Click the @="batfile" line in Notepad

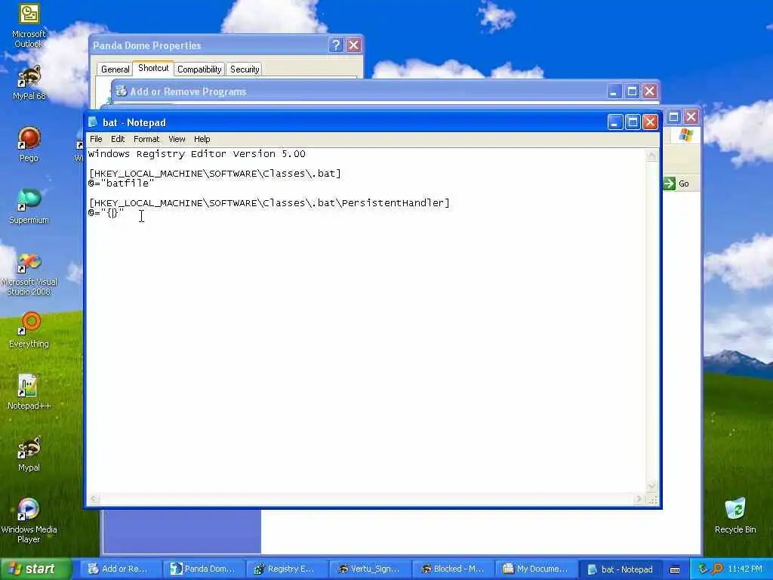pyautogui.click(x=121, y=184)
